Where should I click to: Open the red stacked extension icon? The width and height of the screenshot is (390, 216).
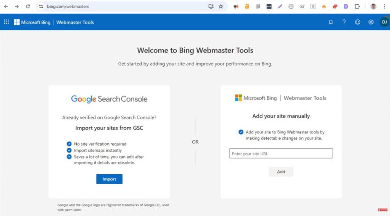coord(335,7)
